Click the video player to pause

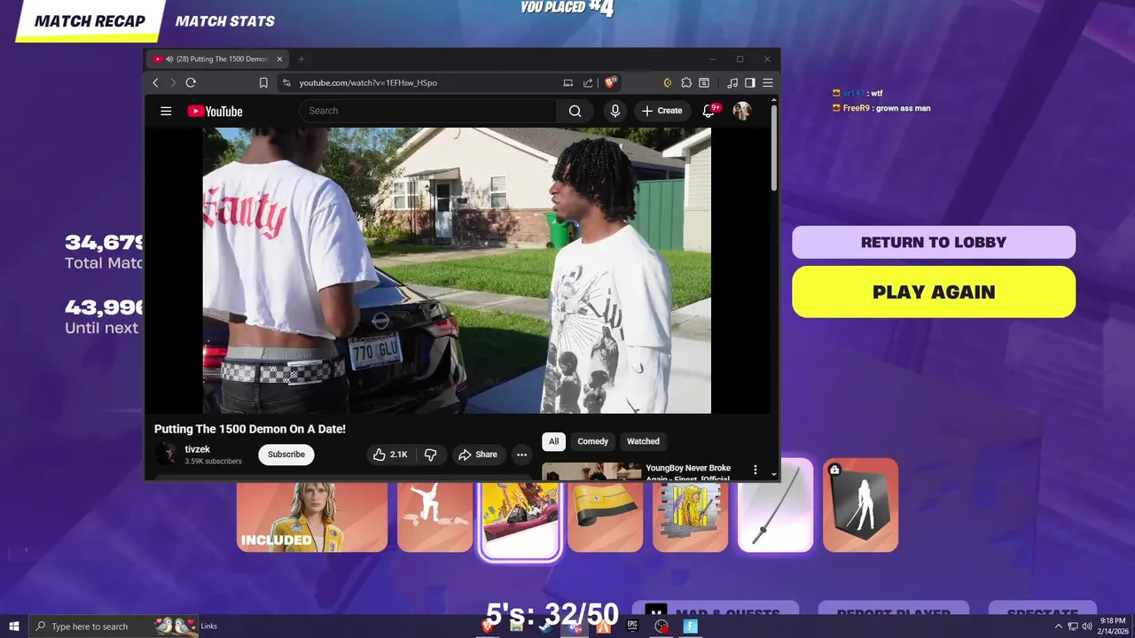(457, 270)
